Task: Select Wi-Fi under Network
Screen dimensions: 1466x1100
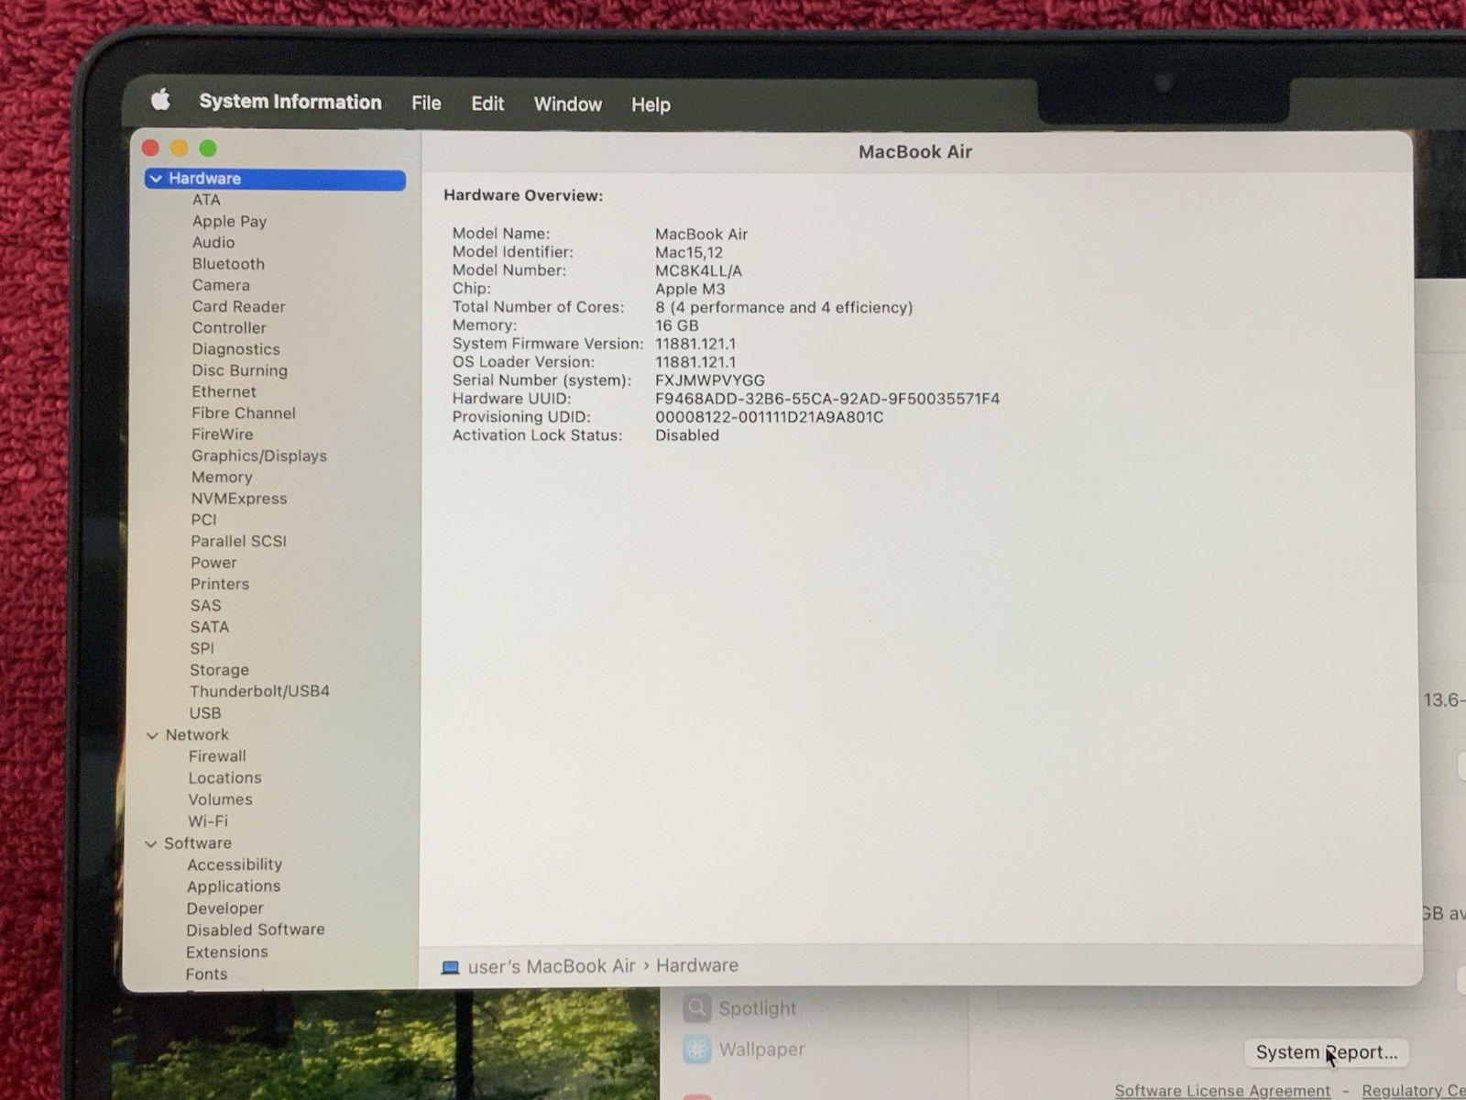Action: [208, 821]
